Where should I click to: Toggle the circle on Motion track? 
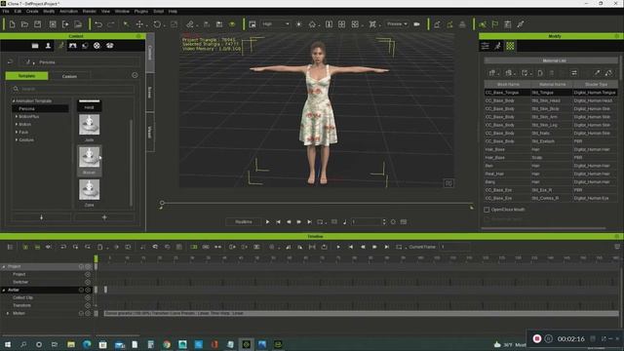point(88,314)
